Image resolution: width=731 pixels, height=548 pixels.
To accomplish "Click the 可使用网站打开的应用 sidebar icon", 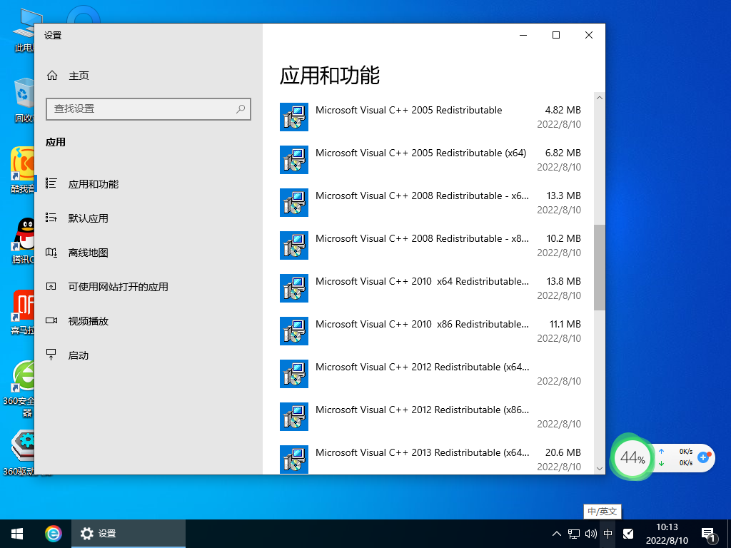I will pyautogui.click(x=51, y=286).
